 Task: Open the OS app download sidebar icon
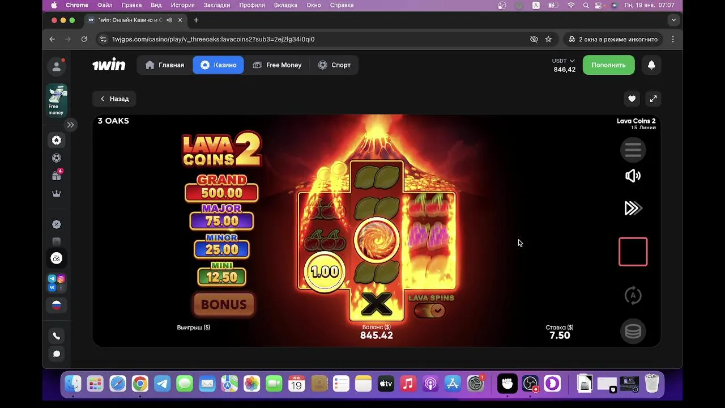(x=56, y=258)
